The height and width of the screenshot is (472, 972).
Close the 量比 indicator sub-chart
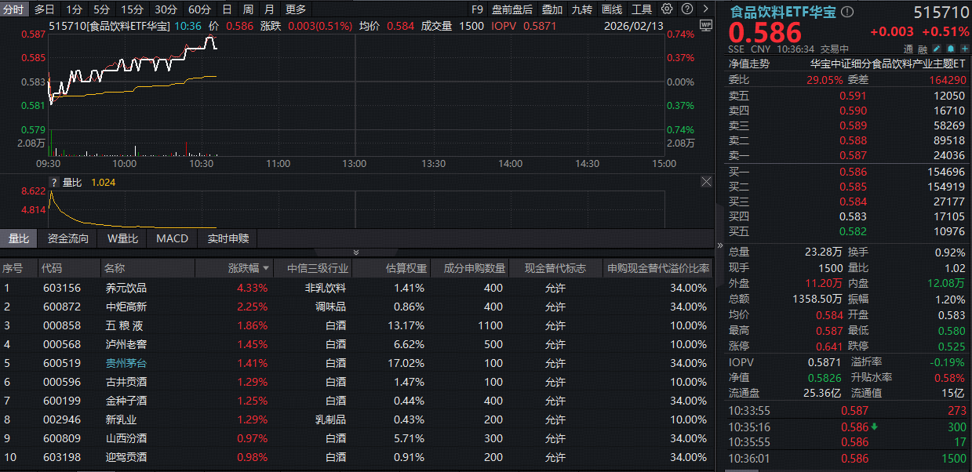706,182
